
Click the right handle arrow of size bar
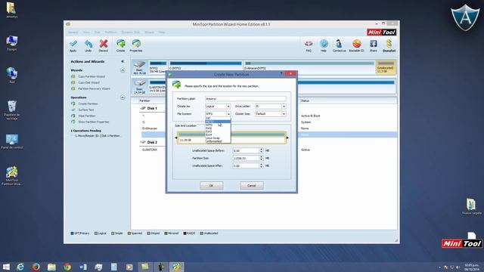(287, 138)
